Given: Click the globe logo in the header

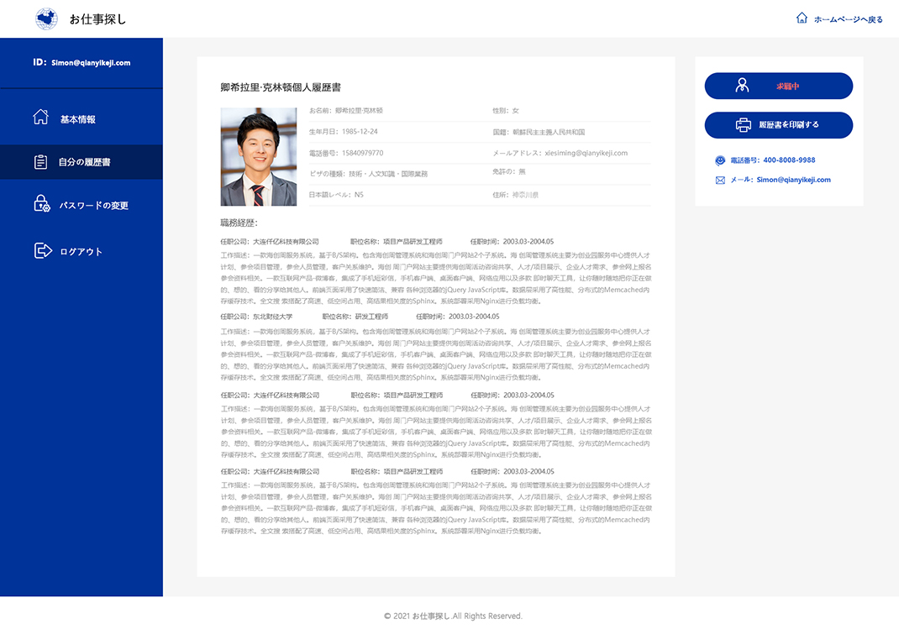Looking at the screenshot, I should (x=47, y=18).
